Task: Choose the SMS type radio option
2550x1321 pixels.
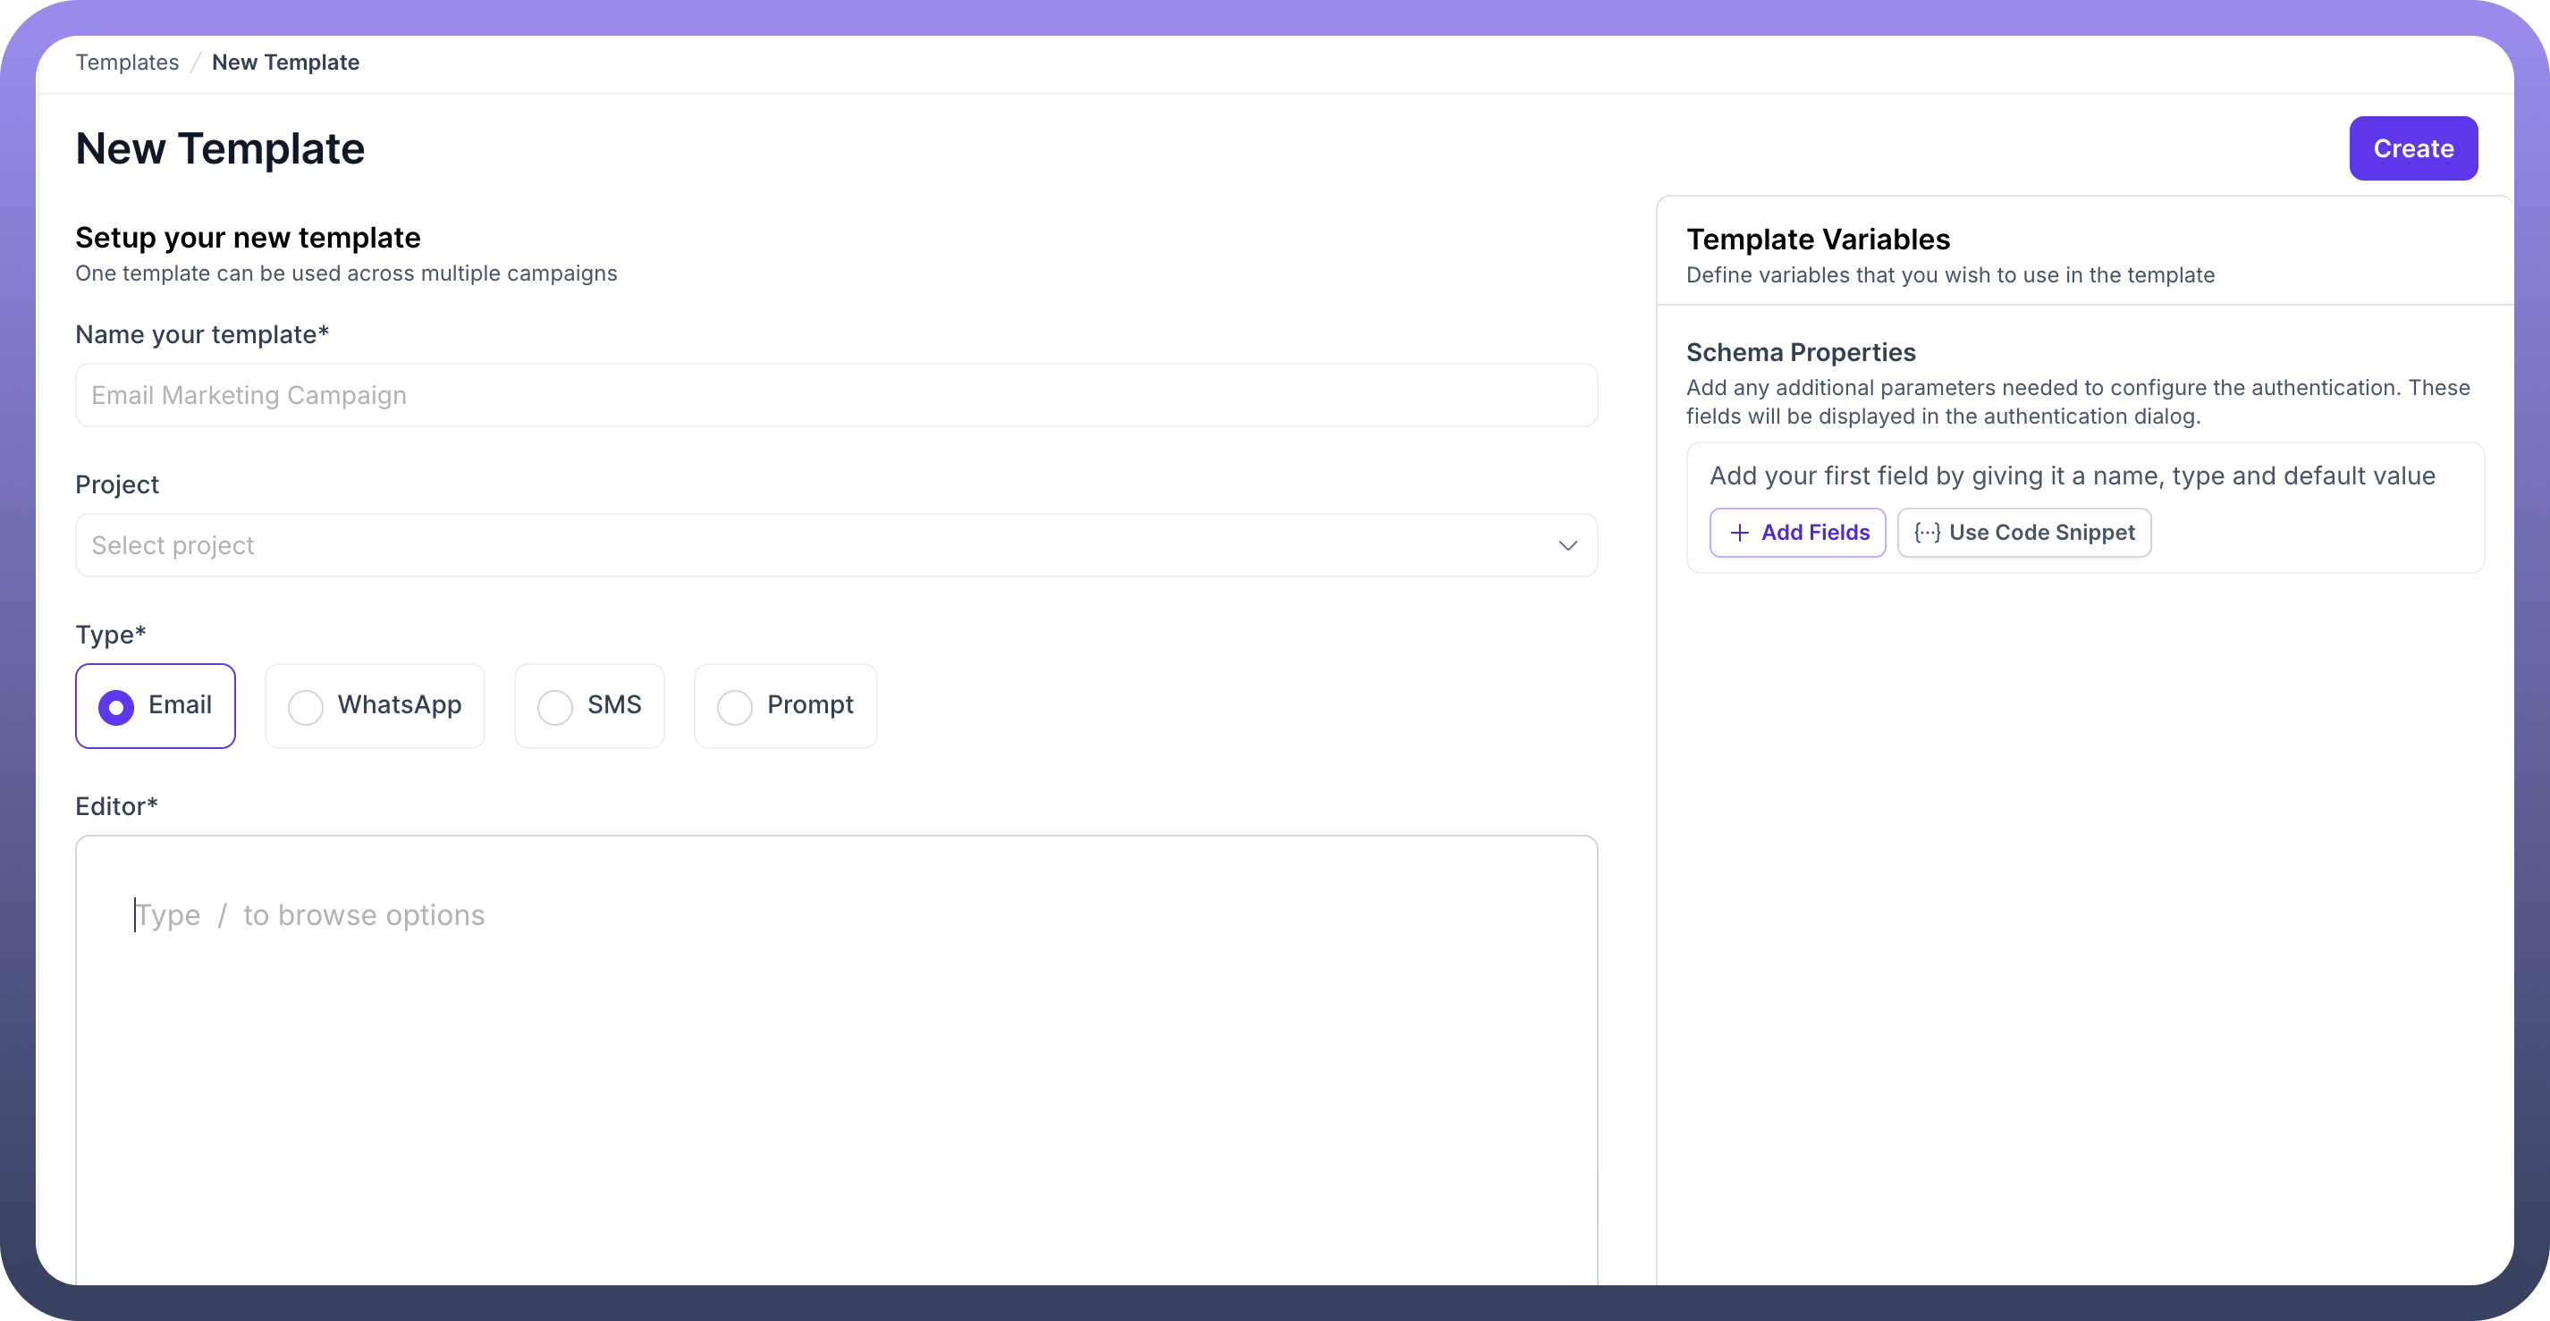Action: coord(554,706)
